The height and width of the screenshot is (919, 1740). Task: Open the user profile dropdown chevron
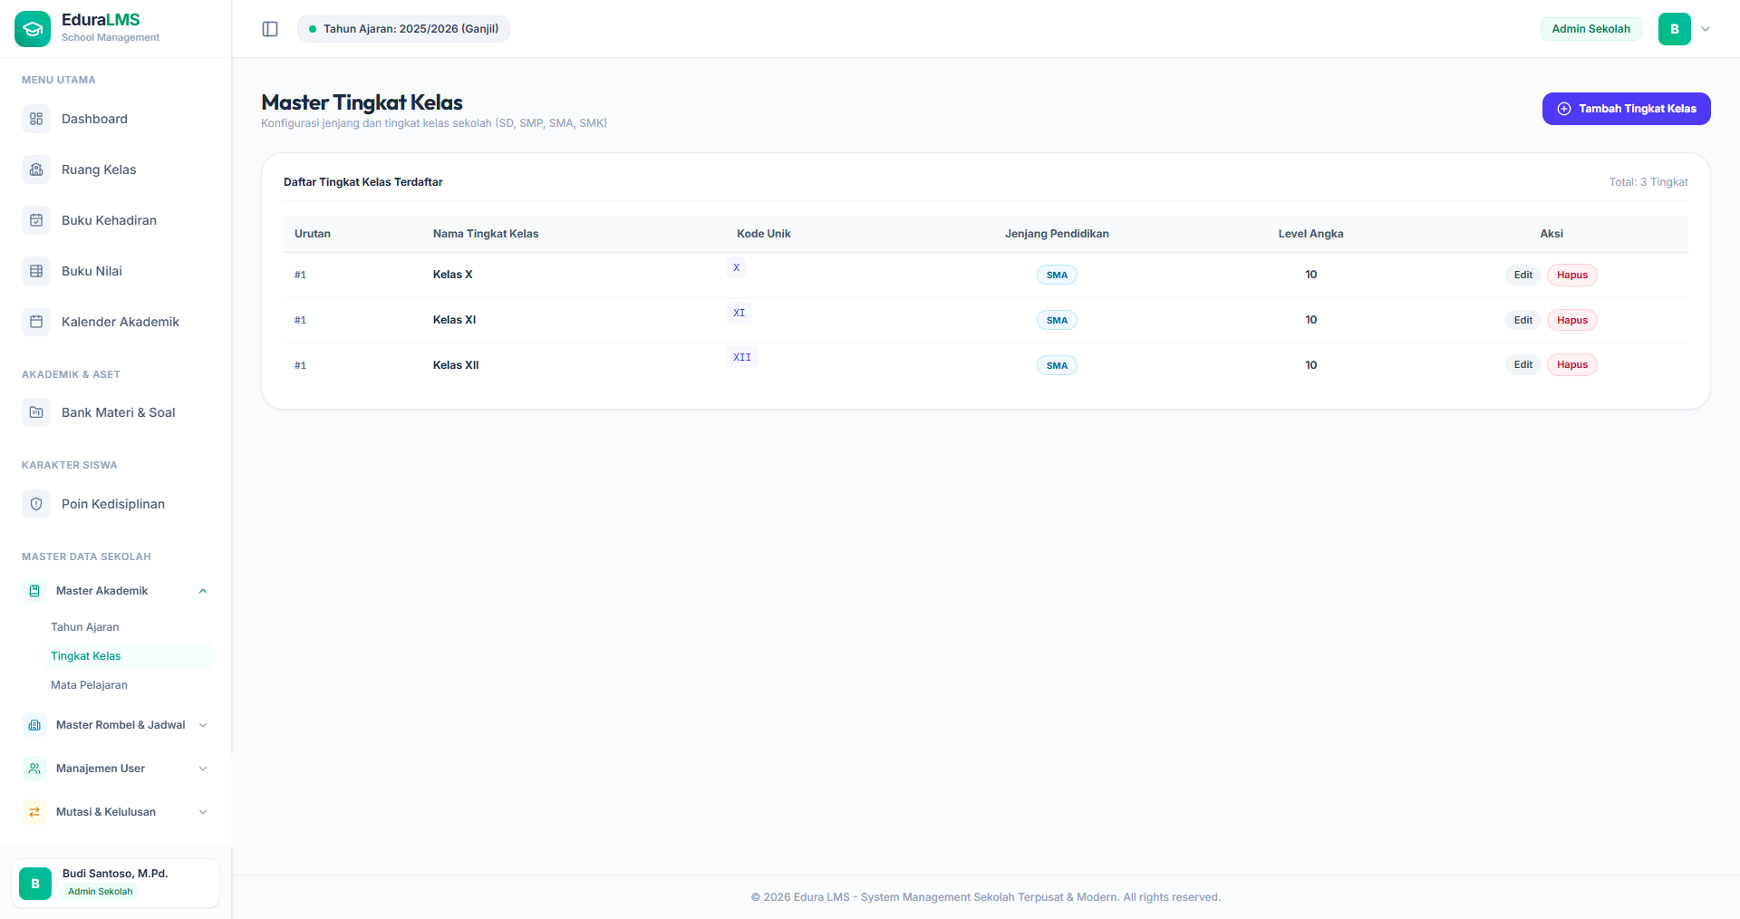click(x=1706, y=29)
